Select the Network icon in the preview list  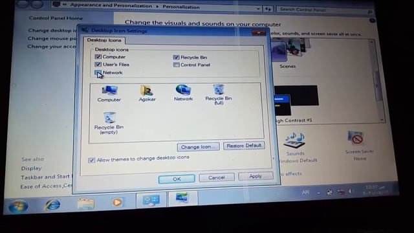[x=183, y=93]
